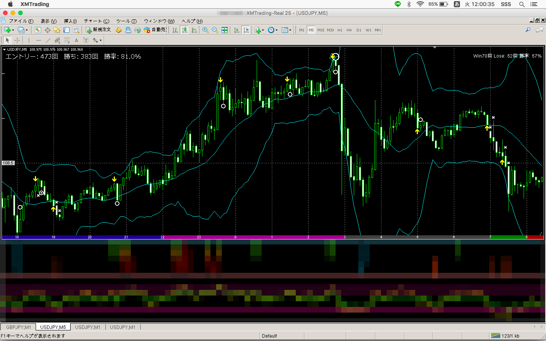Select the M1 timeframe
The image size is (546, 341).
(x=302, y=30)
